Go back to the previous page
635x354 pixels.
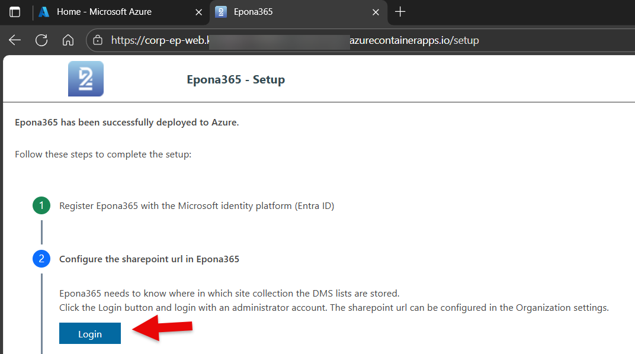pos(15,40)
